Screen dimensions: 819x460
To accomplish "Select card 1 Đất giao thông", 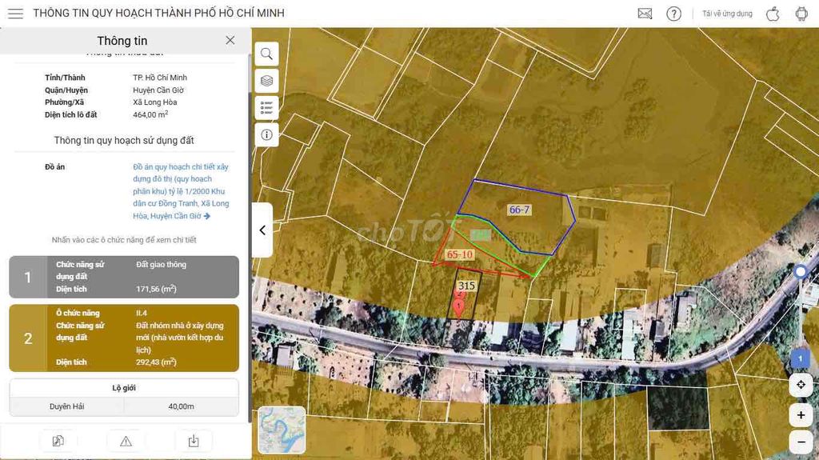I will click(124, 277).
